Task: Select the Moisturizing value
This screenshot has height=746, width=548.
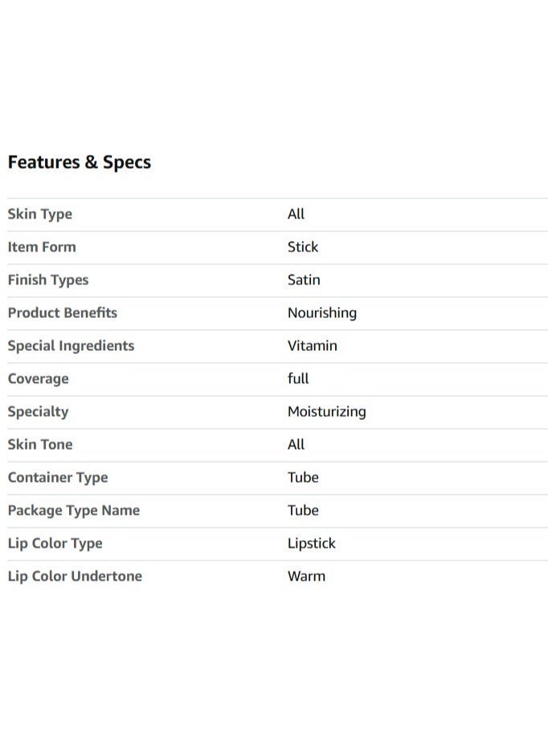Action: point(326,412)
